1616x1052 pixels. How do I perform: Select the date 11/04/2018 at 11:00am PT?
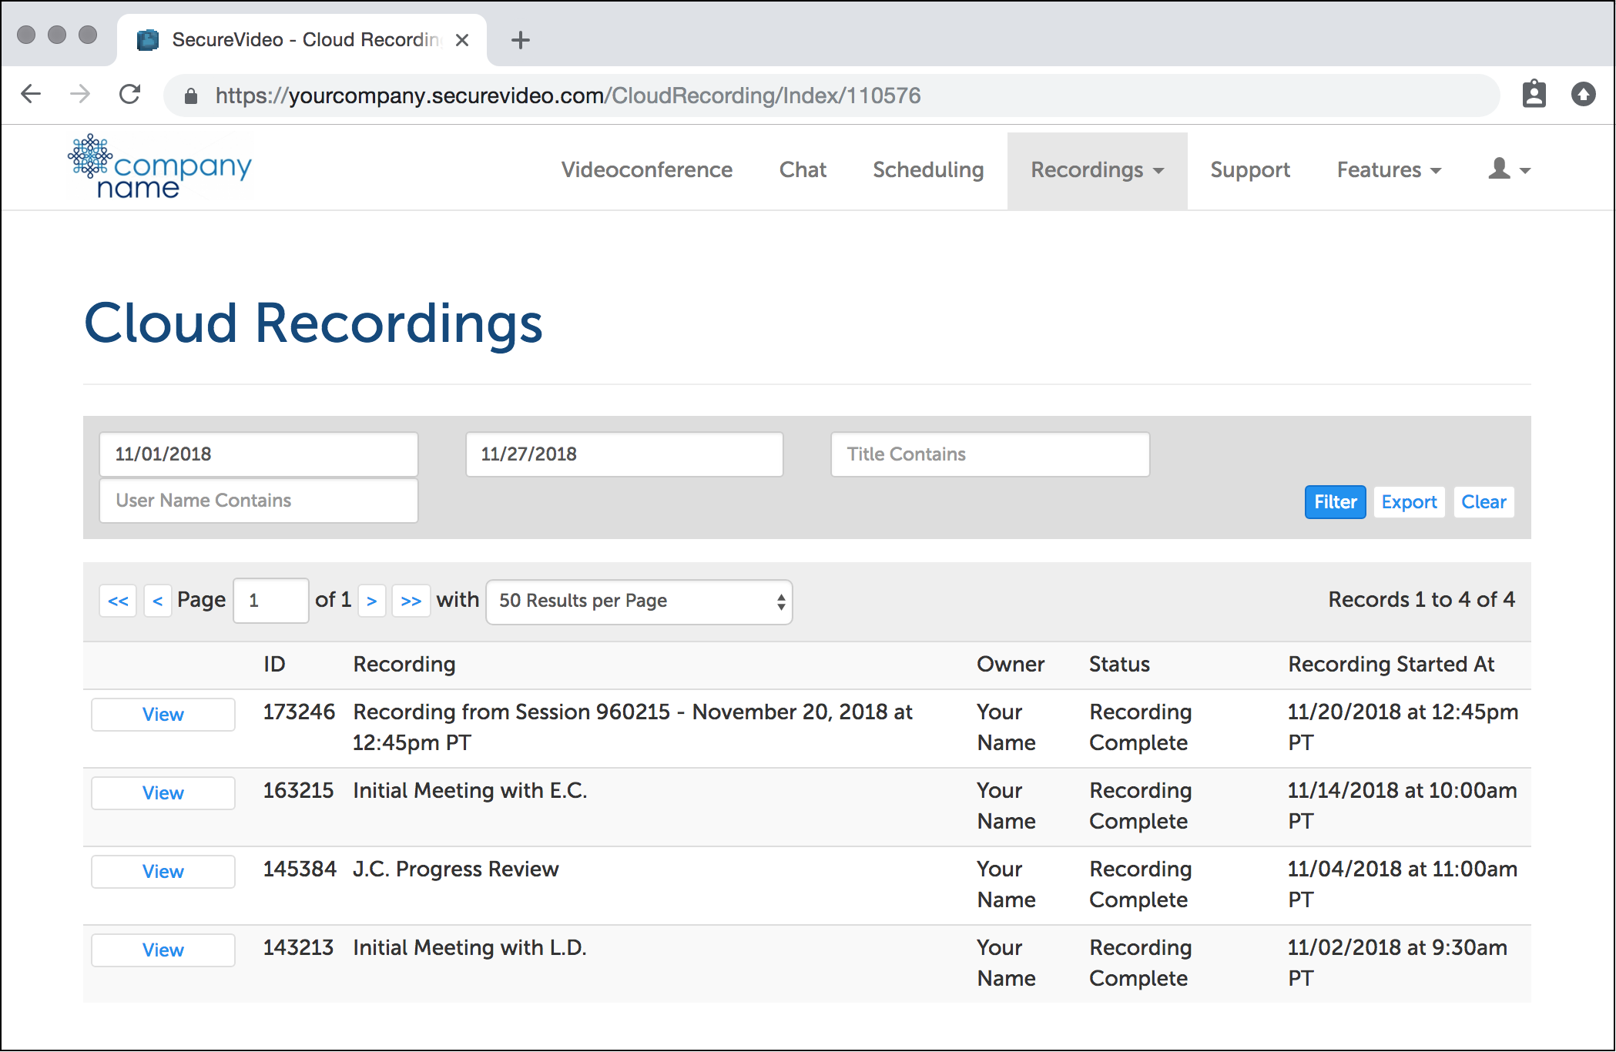[x=1403, y=884]
